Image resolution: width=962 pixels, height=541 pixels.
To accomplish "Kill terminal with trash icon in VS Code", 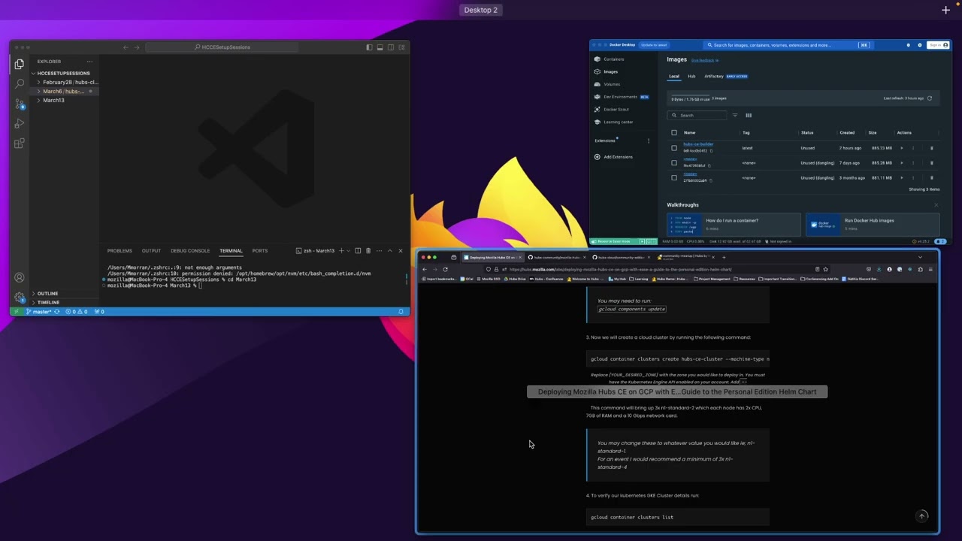I will tap(368, 250).
